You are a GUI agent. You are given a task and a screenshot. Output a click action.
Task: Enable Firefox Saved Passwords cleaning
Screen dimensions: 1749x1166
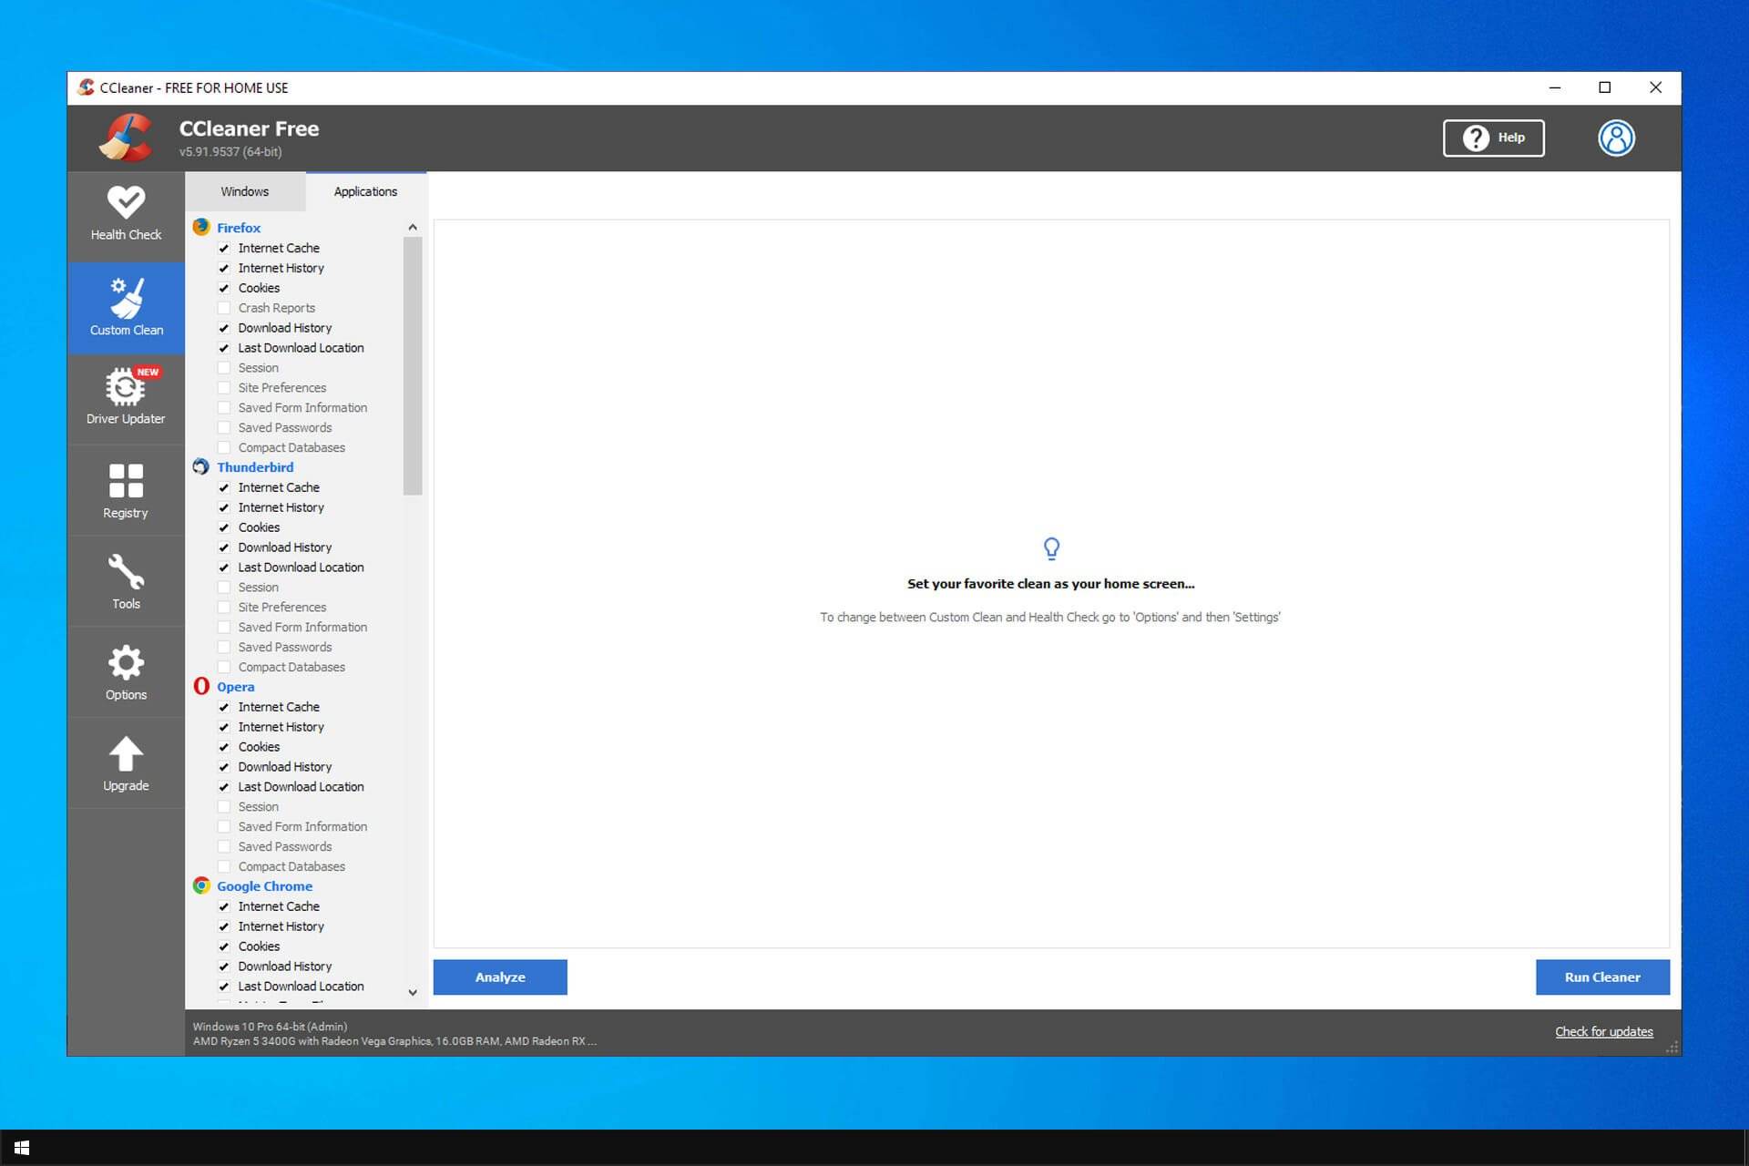click(224, 427)
